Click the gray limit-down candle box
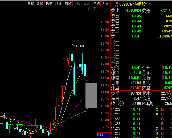 tap(91, 96)
